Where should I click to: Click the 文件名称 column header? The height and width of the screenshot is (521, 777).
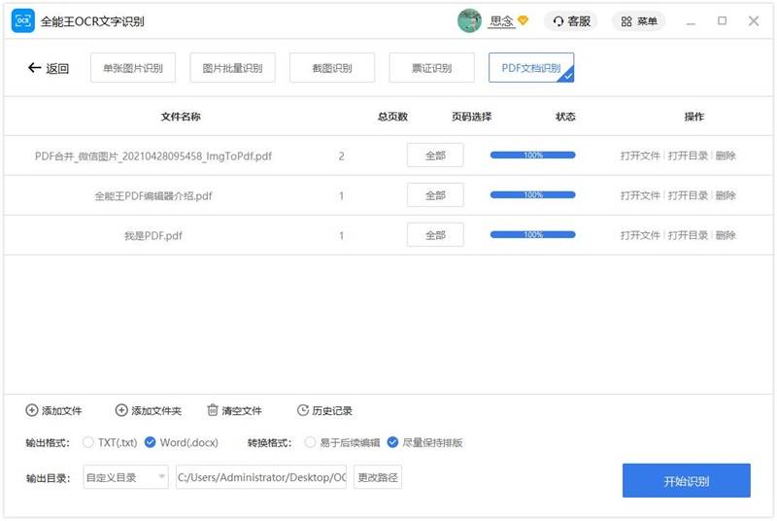(x=181, y=117)
